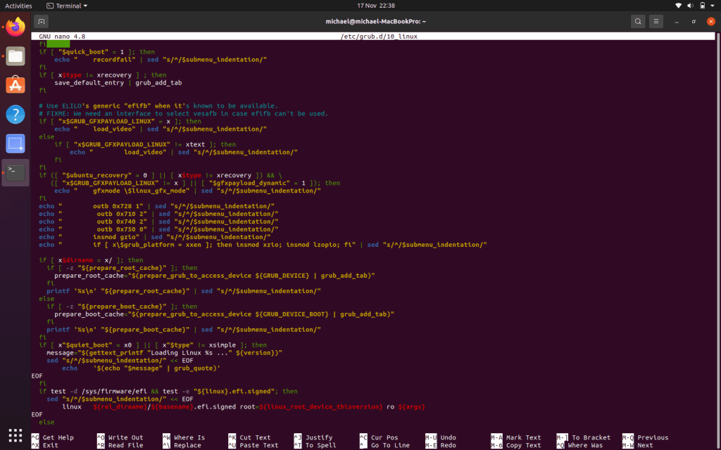
Task: Click Activities in the top bar
Action: (18, 6)
